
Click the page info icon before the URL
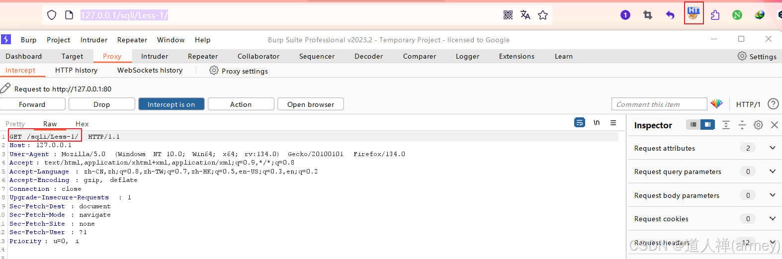(x=69, y=15)
